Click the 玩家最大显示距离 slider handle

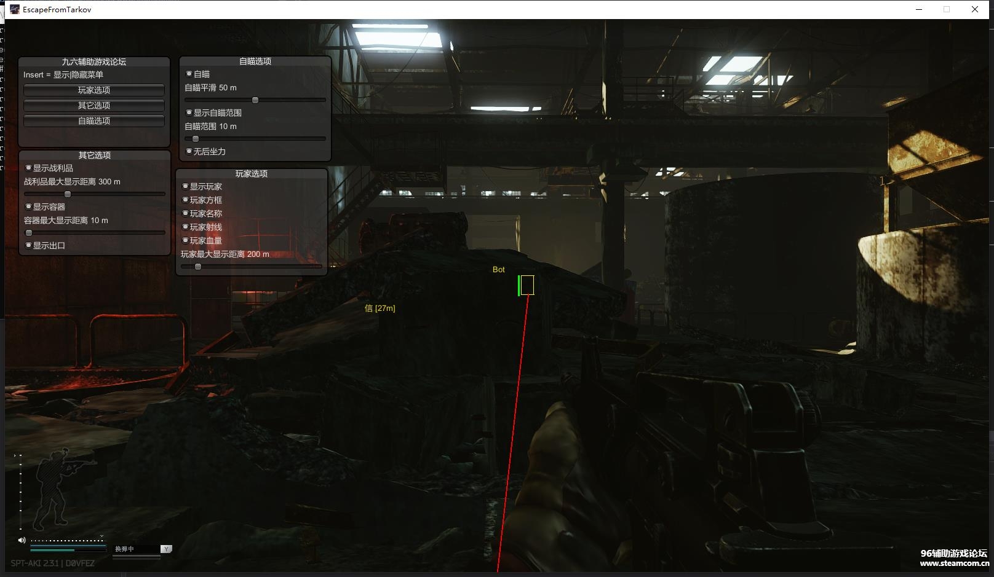198,267
